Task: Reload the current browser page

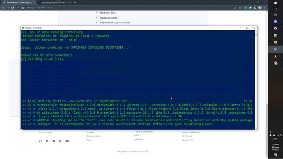Action: coord(13,8)
